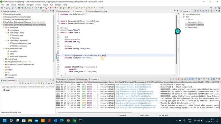
Task: Expand the OneToOne_Bidirectional_Mapping project
Action: pos(1,22)
